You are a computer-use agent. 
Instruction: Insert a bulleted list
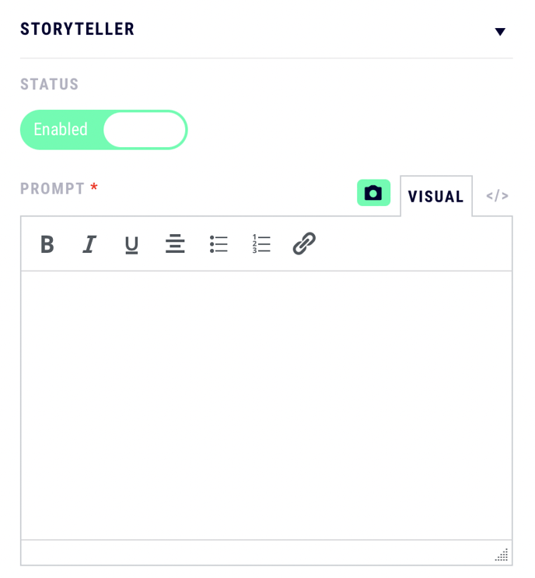[x=219, y=244]
